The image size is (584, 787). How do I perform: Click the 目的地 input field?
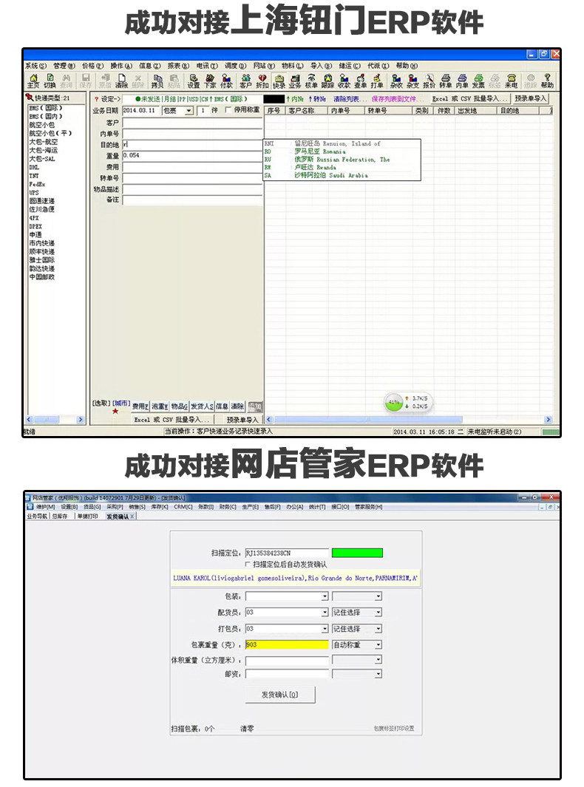(x=192, y=145)
